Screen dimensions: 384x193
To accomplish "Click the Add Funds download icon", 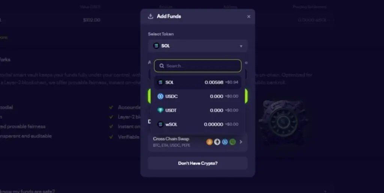I will pyautogui.click(x=151, y=16).
